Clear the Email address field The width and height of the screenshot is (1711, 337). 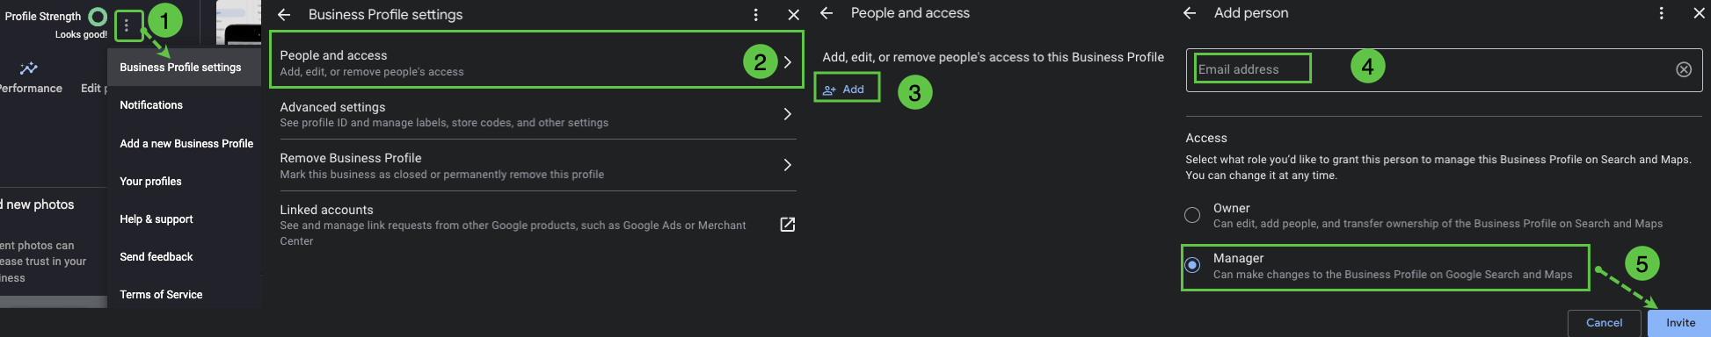pyautogui.click(x=1684, y=69)
